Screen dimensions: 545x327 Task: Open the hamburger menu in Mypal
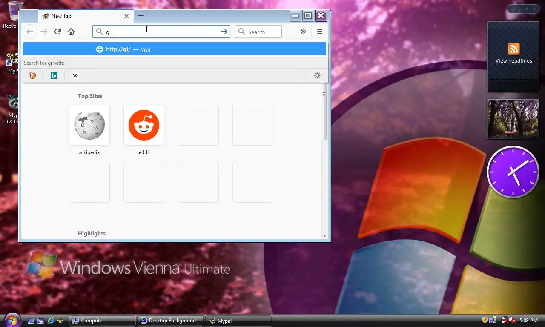click(x=320, y=32)
